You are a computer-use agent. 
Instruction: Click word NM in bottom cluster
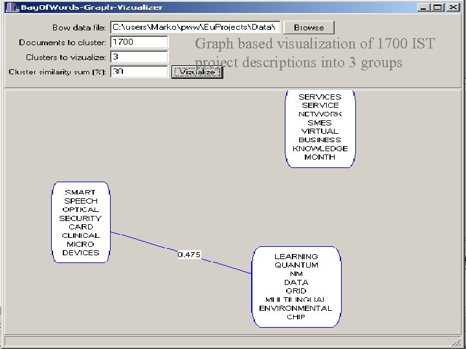296,273
